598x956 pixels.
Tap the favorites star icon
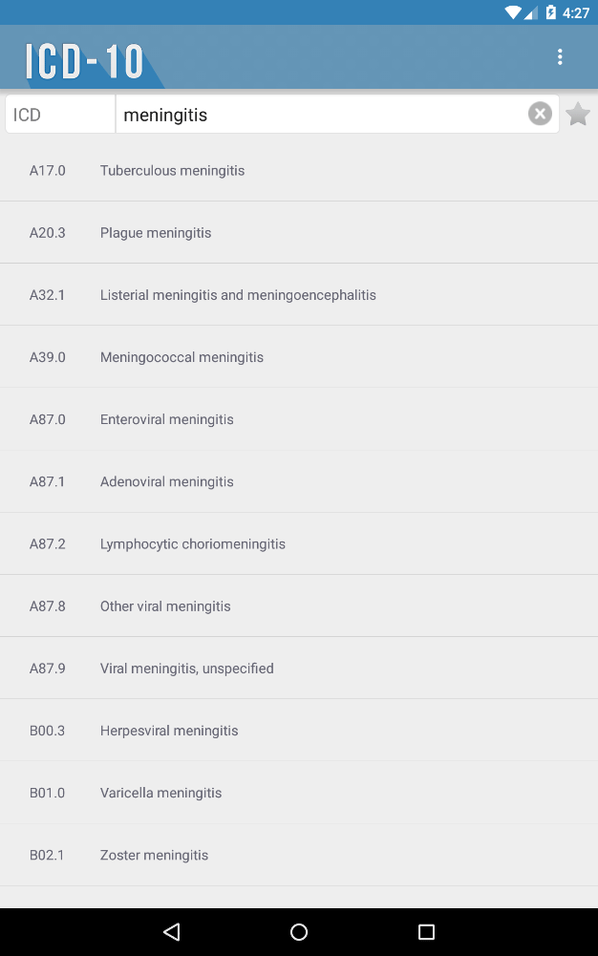578,115
